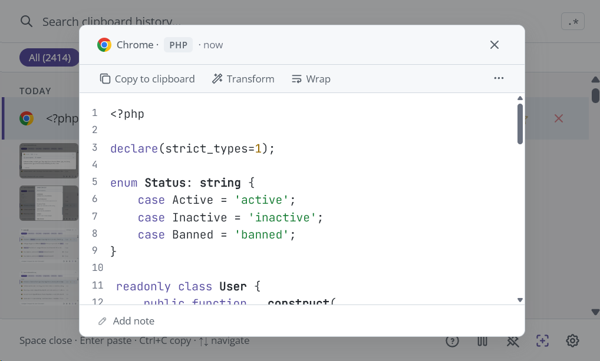Open settings gear icon
The height and width of the screenshot is (361, 600).
572,341
